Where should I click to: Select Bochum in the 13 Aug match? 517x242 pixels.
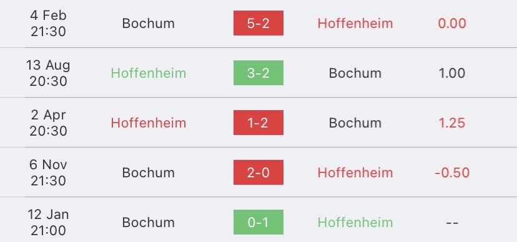tap(355, 73)
